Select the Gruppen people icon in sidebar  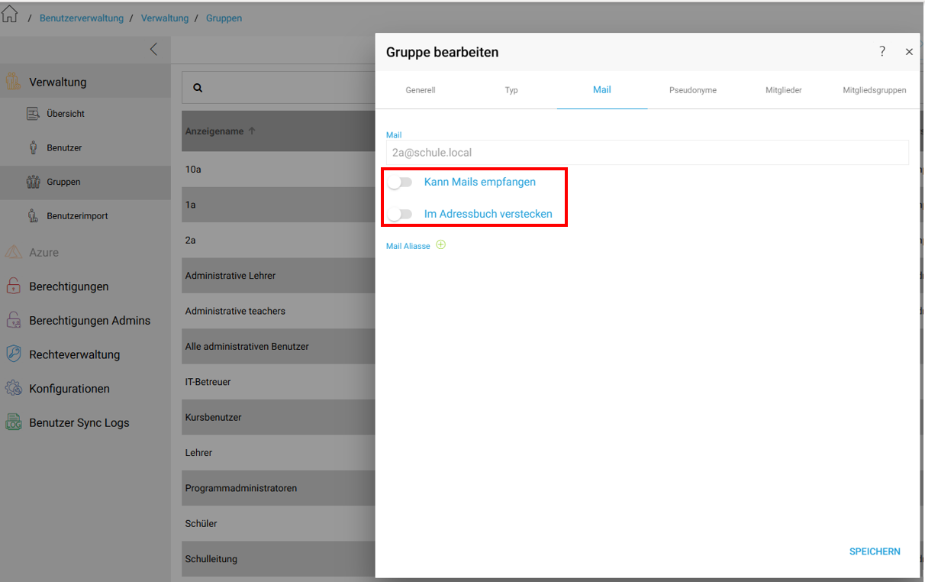[33, 182]
